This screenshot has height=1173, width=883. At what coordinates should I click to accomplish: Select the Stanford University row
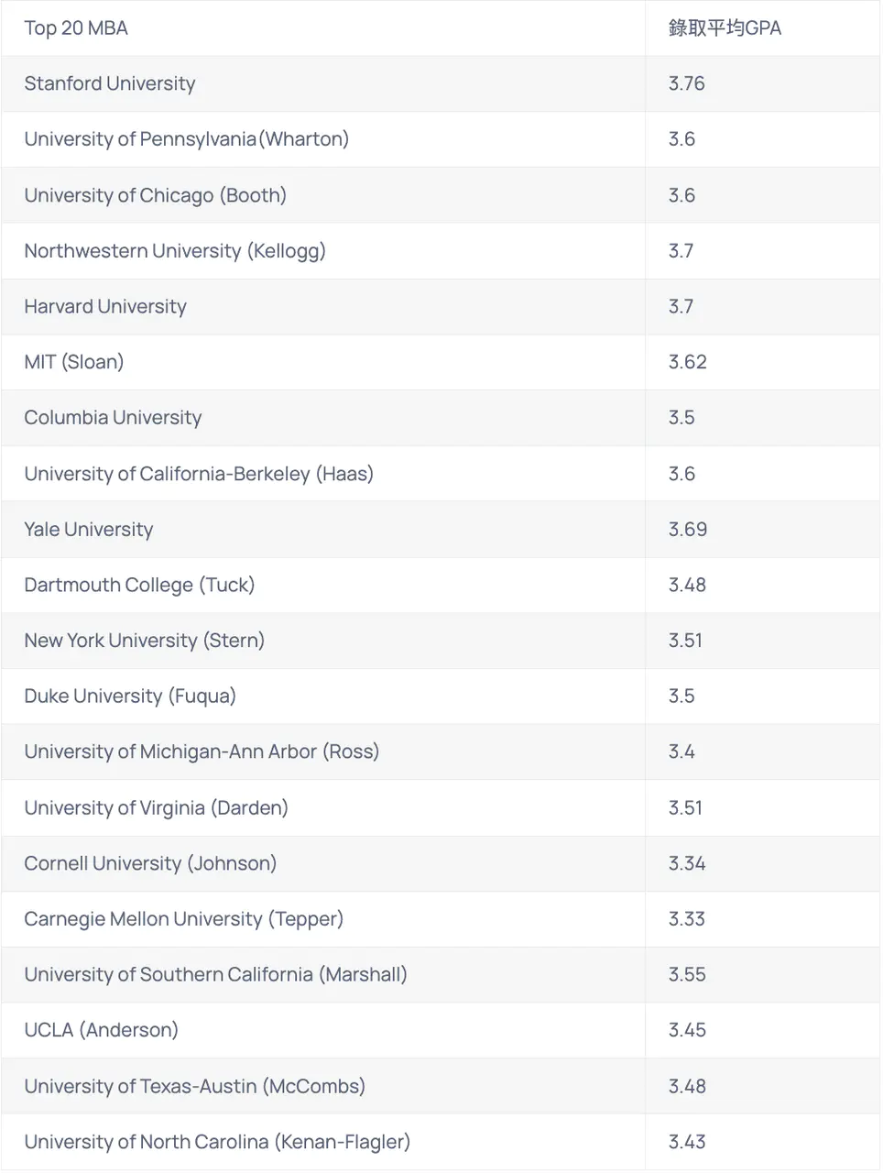pos(110,83)
